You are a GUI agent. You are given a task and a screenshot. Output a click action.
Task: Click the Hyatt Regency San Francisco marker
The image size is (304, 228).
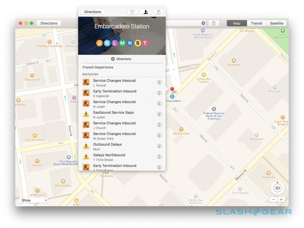point(203,30)
